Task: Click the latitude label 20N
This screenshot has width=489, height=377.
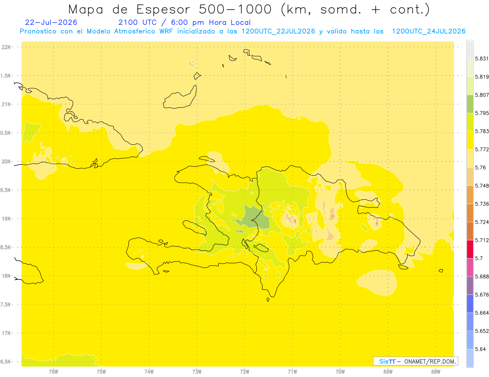Action: (6, 161)
